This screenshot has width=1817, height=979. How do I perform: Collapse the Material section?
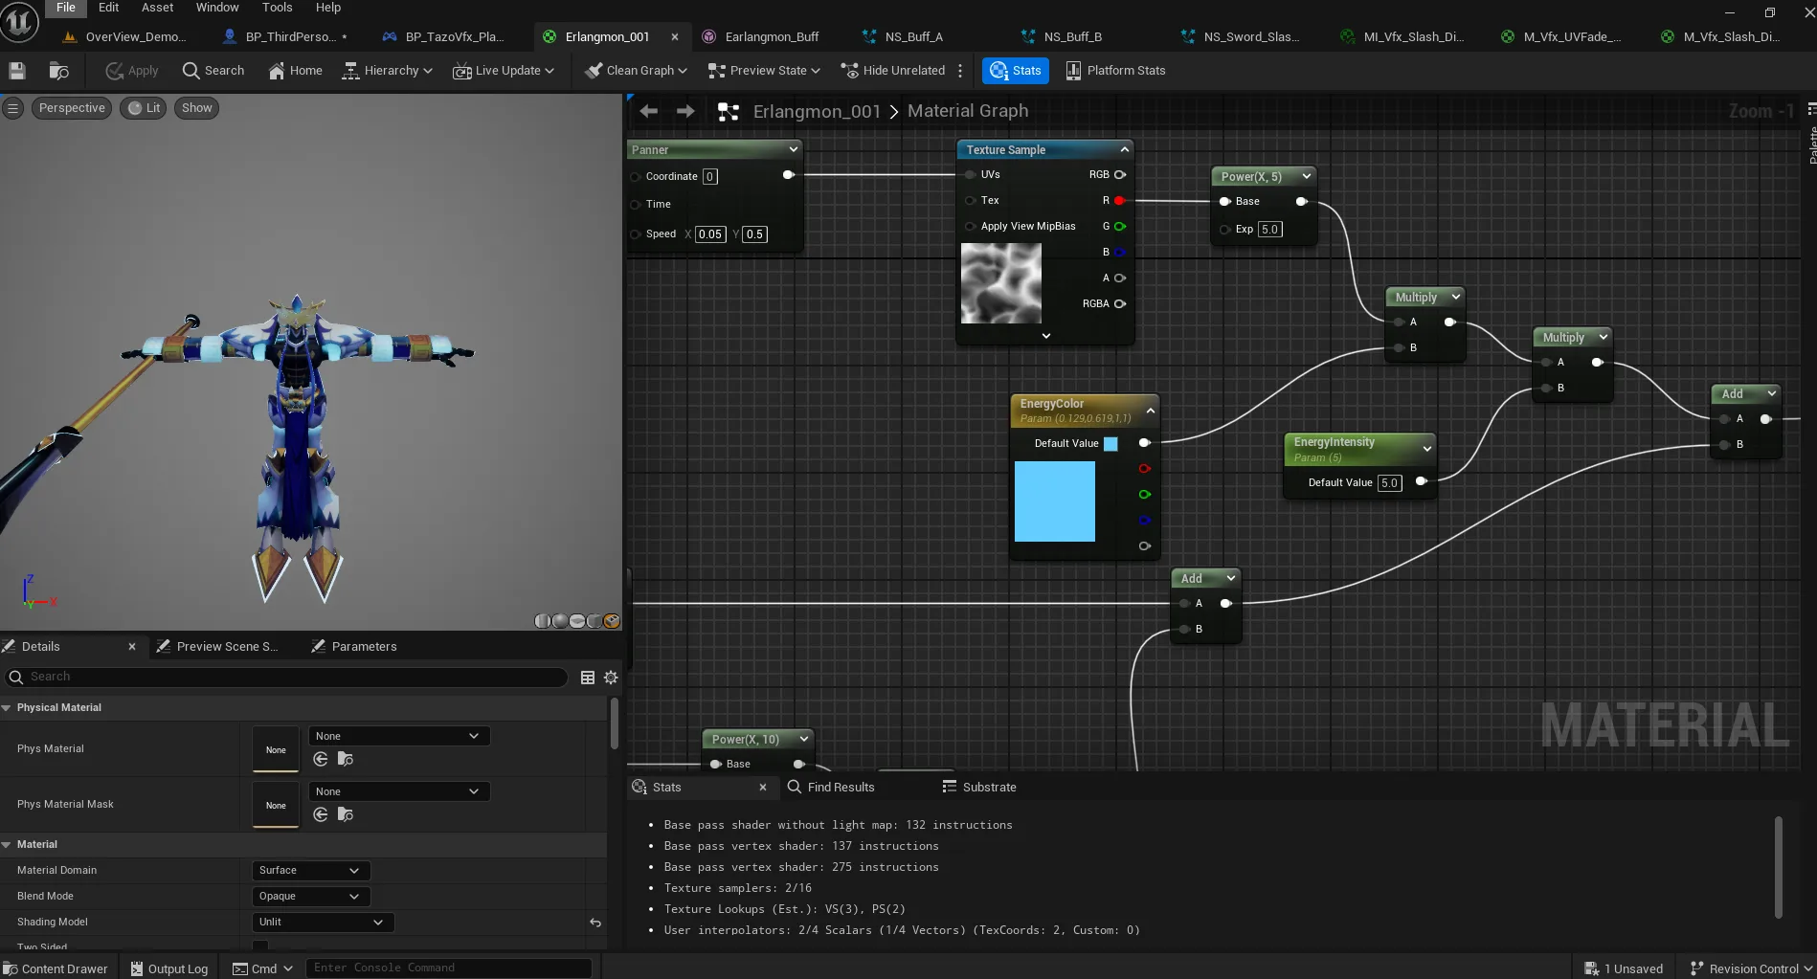pyautogui.click(x=7, y=845)
